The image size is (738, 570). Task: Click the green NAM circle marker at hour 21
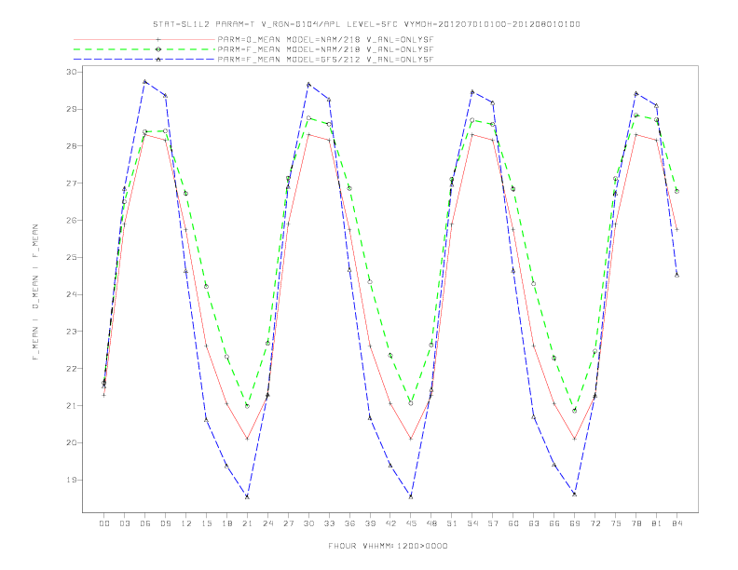pos(247,406)
